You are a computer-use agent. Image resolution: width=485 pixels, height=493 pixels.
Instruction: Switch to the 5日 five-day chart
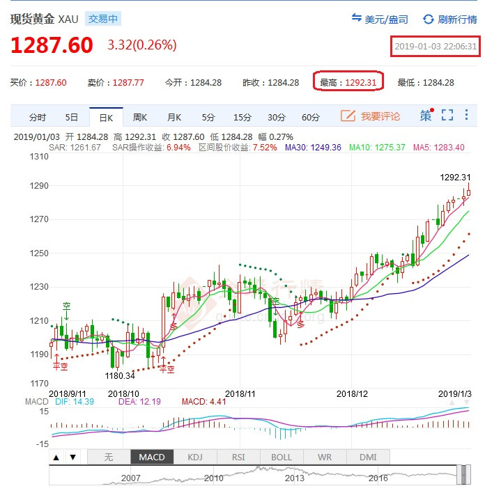[x=72, y=117]
